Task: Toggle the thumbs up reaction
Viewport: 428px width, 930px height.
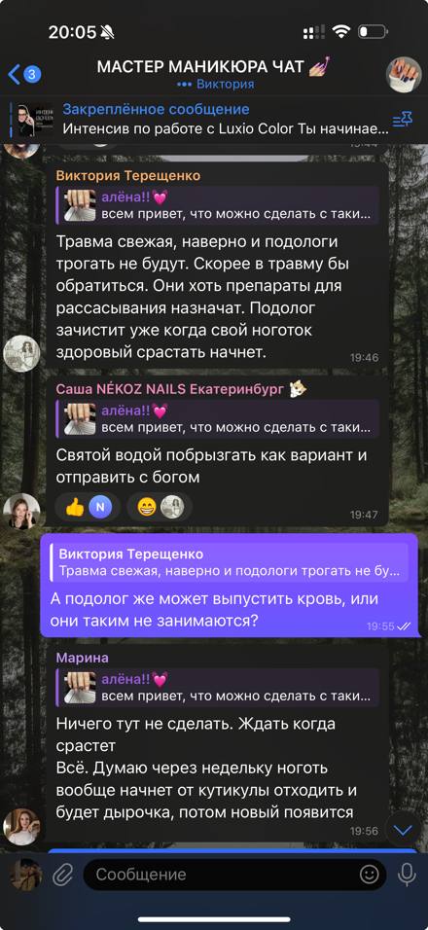Action: 88,507
